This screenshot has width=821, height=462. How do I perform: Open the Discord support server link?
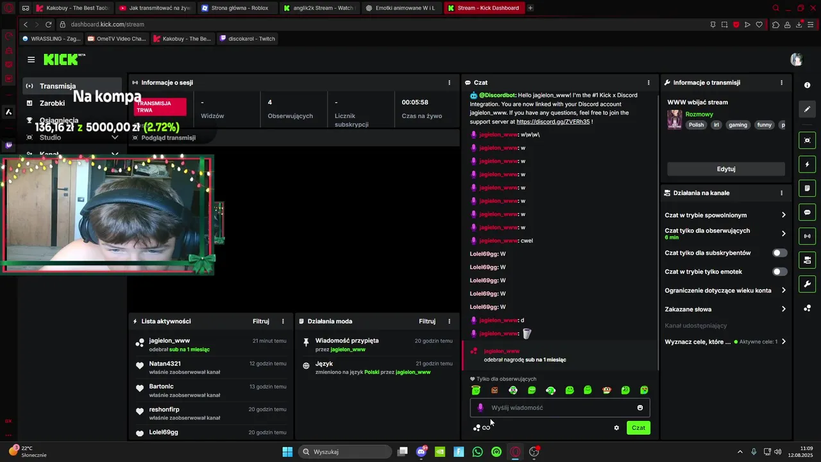(553, 121)
